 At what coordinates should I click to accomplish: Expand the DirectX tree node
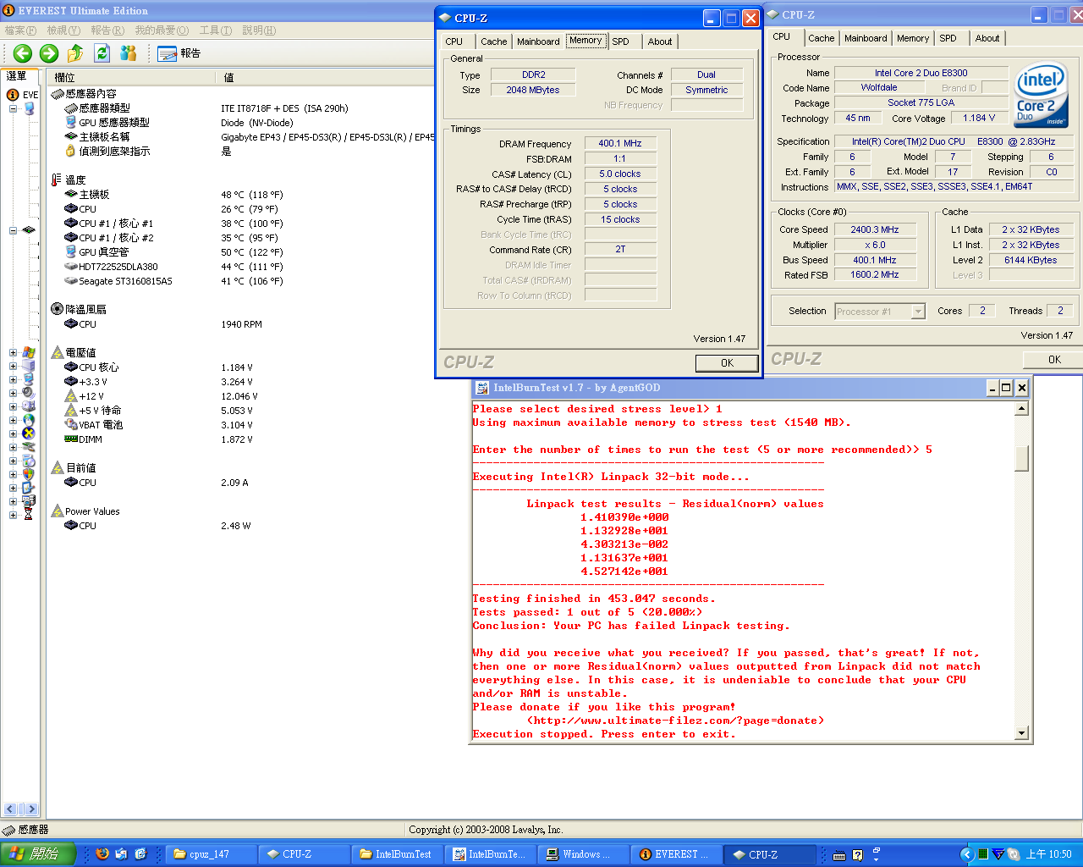point(13,433)
